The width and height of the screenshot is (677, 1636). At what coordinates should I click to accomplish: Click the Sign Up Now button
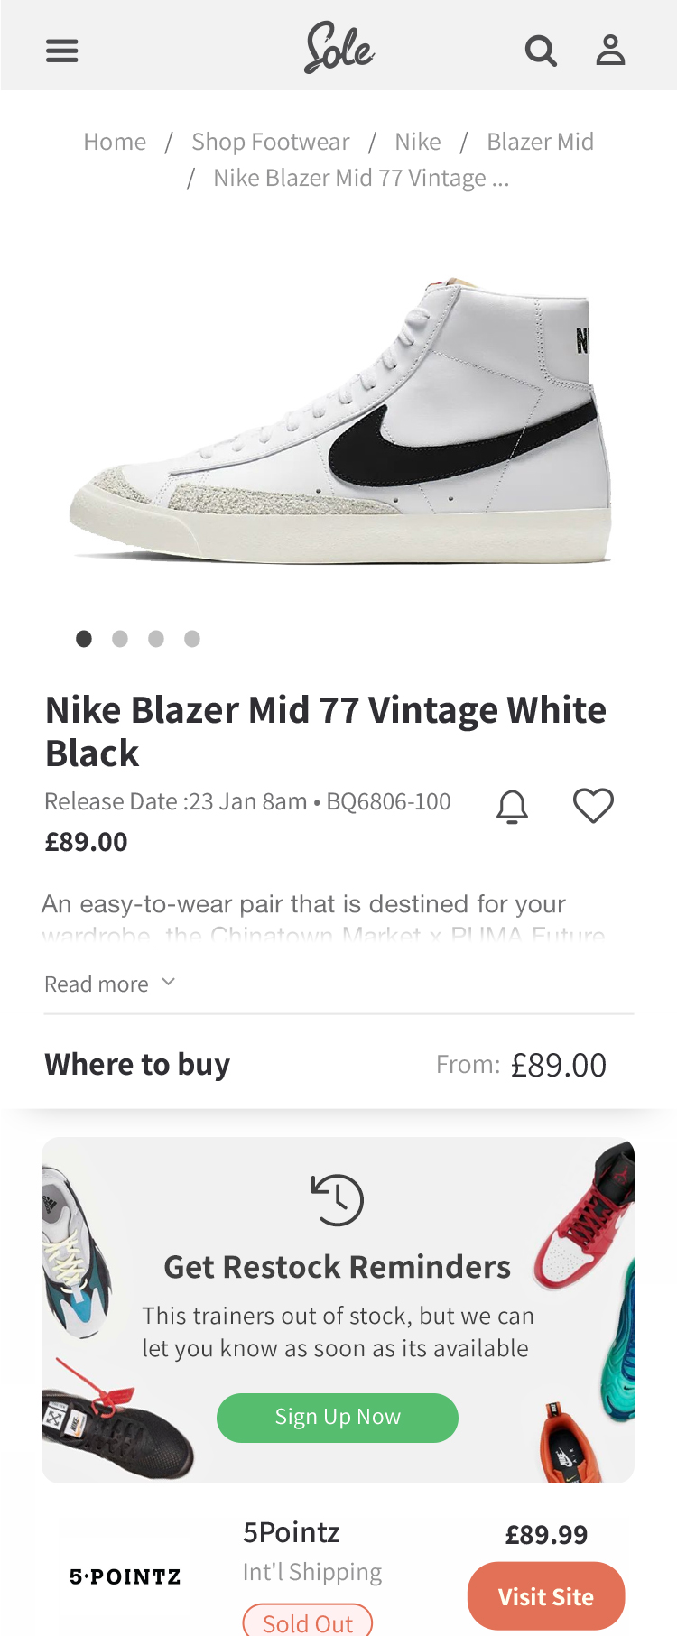(338, 1418)
